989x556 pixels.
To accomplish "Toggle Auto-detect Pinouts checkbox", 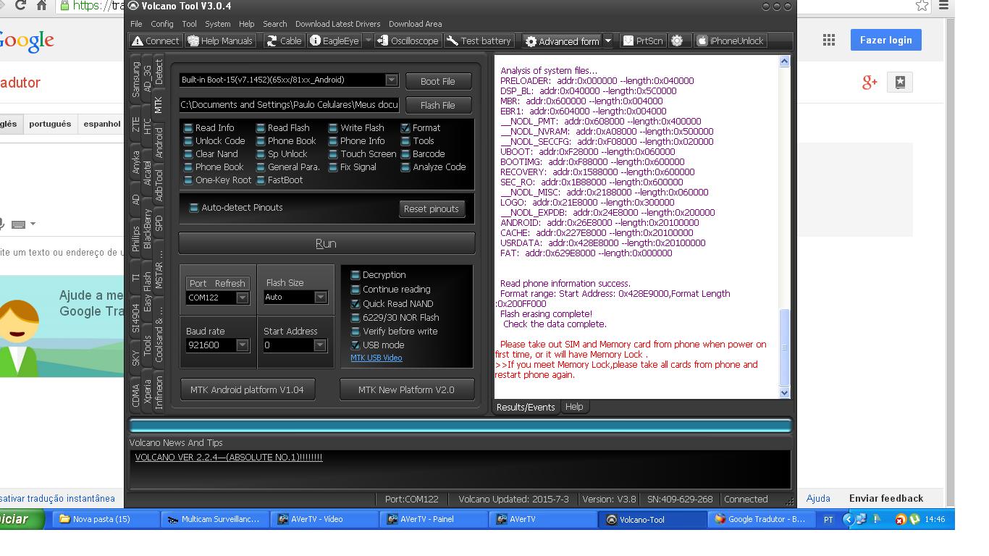I will click(194, 208).
